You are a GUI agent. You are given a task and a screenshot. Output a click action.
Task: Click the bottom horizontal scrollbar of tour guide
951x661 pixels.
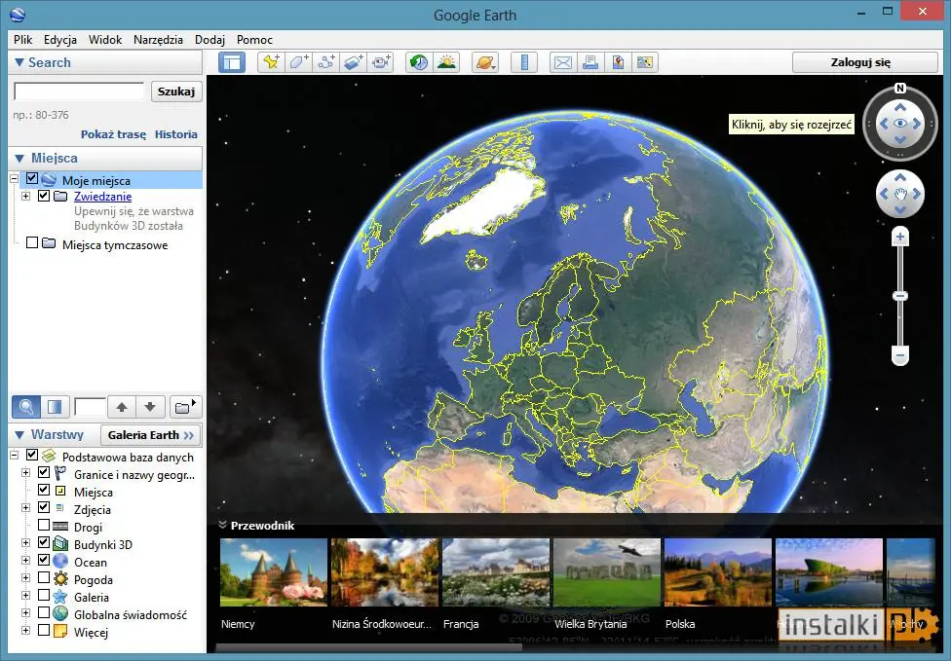click(x=369, y=648)
